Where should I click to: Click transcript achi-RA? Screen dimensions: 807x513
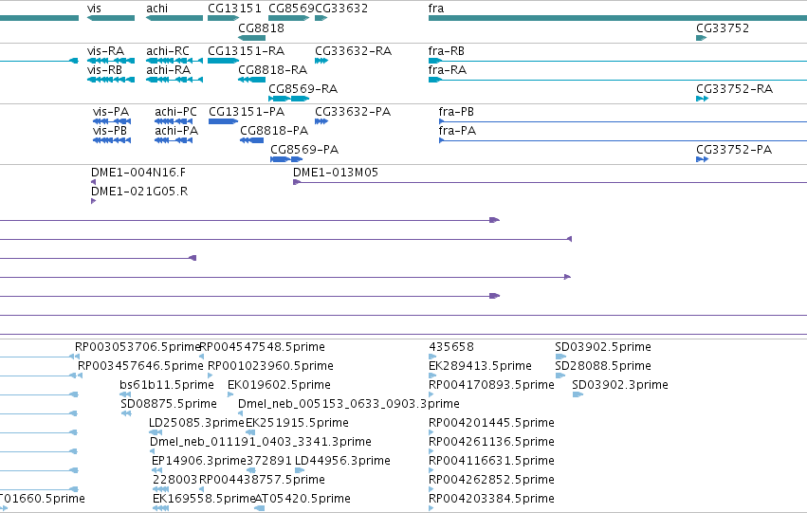point(174,80)
